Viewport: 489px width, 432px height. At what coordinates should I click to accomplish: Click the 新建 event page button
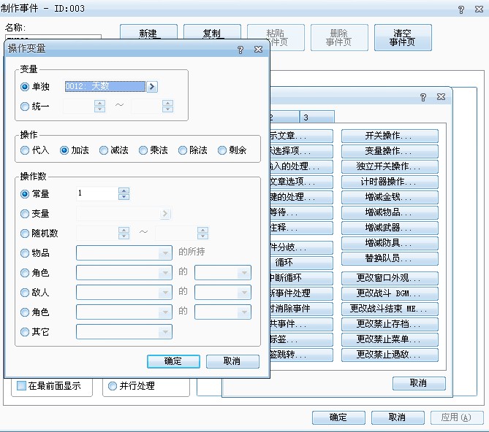coord(148,33)
